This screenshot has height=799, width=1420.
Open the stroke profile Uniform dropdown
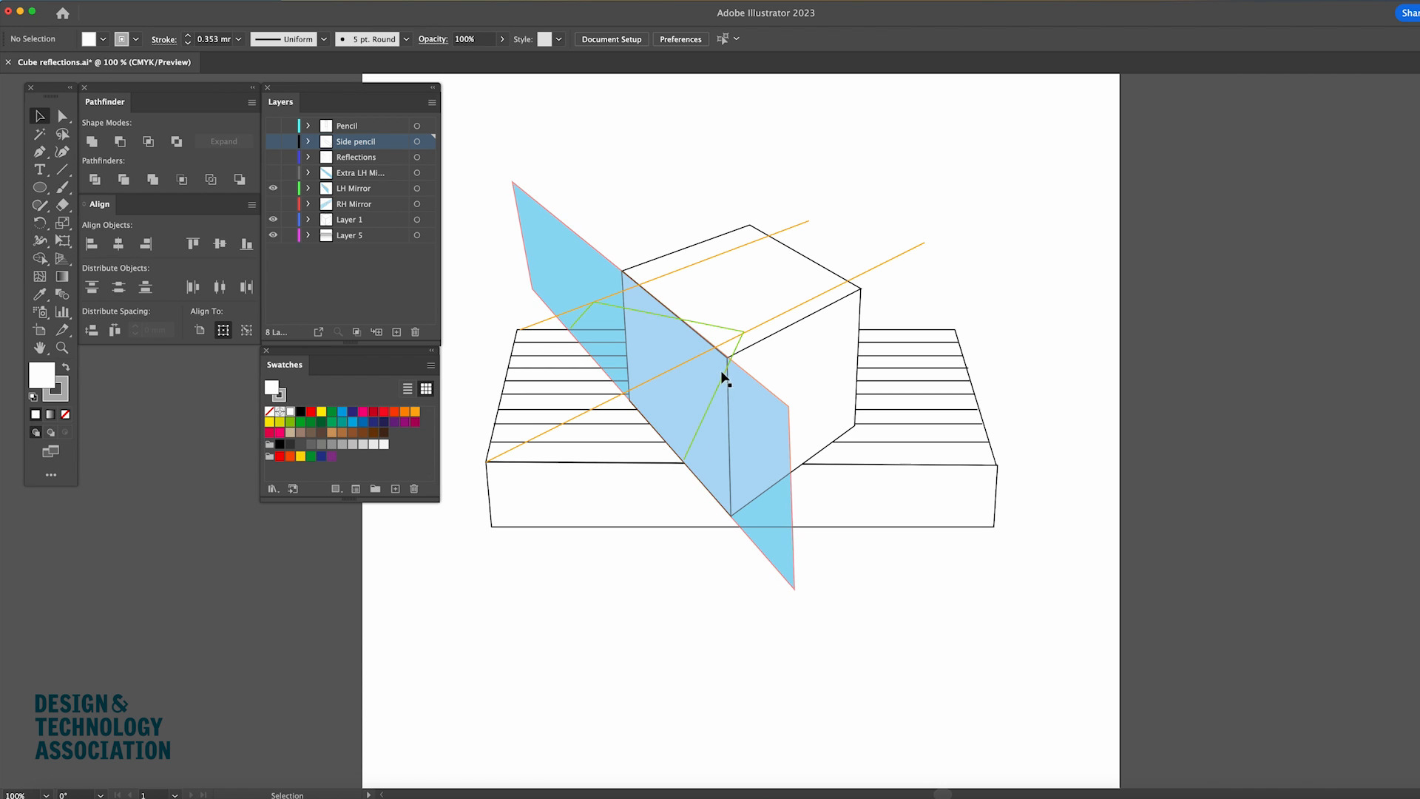point(324,39)
